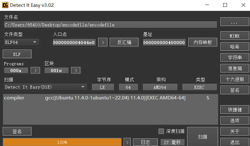Click the 字节序 LE value

pyautogui.click(x=103, y=87)
